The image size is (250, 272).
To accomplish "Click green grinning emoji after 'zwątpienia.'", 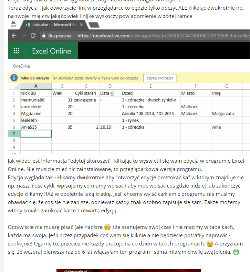I will tap(236, 252).
